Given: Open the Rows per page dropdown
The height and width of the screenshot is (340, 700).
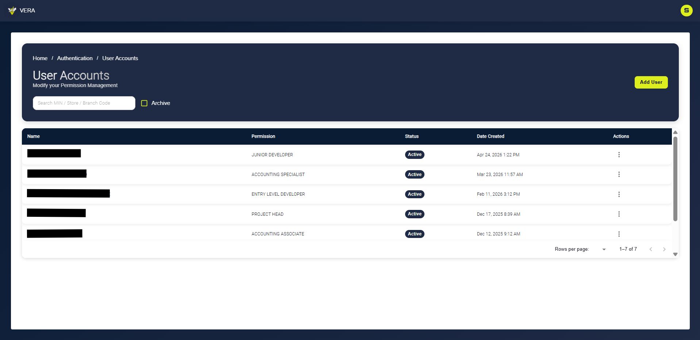Looking at the screenshot, I should (604, 249).
